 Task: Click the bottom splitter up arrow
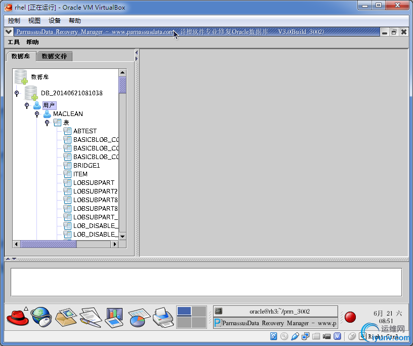point(8,259)
